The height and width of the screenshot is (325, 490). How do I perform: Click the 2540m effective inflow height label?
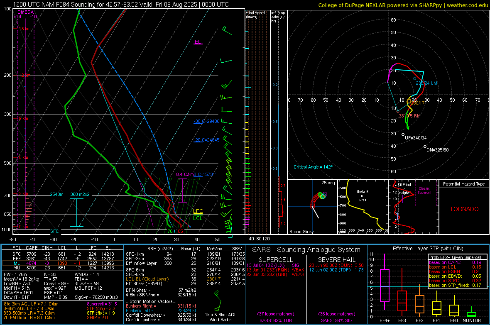pos(56,194)
